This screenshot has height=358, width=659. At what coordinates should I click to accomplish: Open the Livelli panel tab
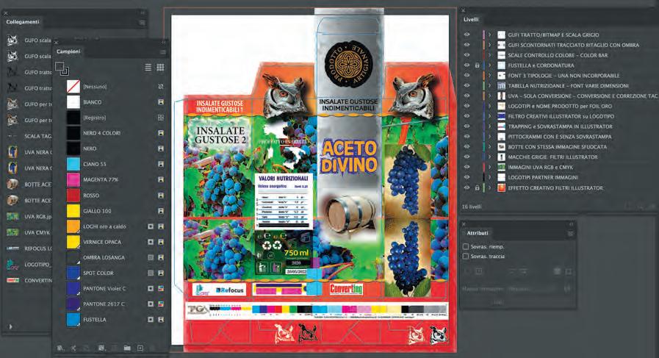[x=471, y=19]
